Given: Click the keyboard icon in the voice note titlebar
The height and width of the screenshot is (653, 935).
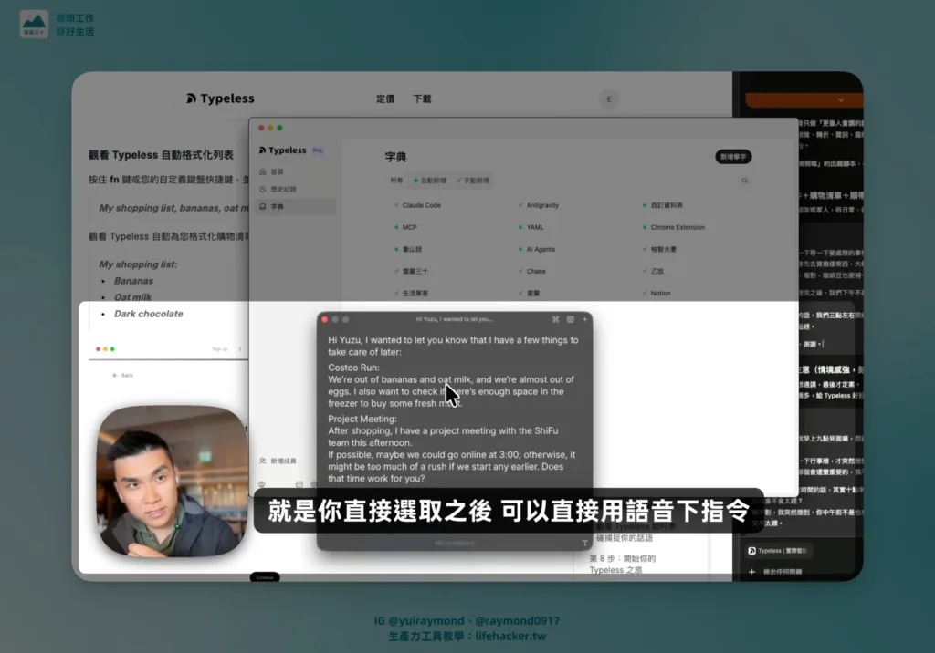Looking at the screenshot, I should pyautogui.click(x=571, y=319).
